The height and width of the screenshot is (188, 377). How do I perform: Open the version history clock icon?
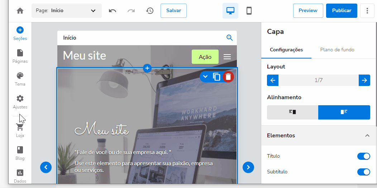(150, 11)
